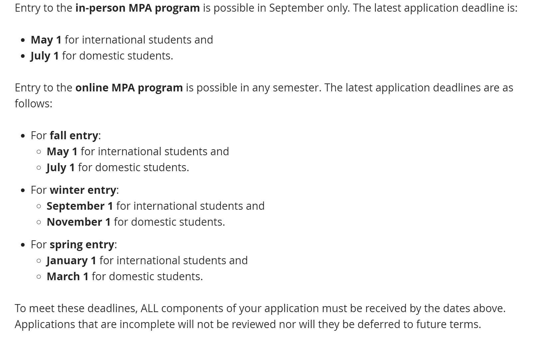Click the sentence starting 'To meet these deadlines'

point(260,308)
